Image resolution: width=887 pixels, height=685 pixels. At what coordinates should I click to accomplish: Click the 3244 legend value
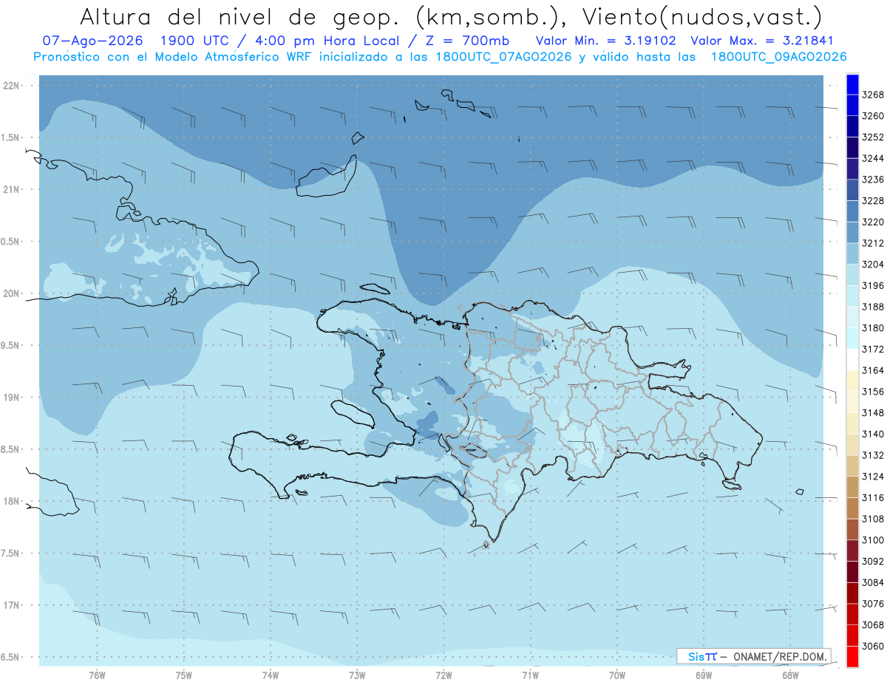coord(873,158)
